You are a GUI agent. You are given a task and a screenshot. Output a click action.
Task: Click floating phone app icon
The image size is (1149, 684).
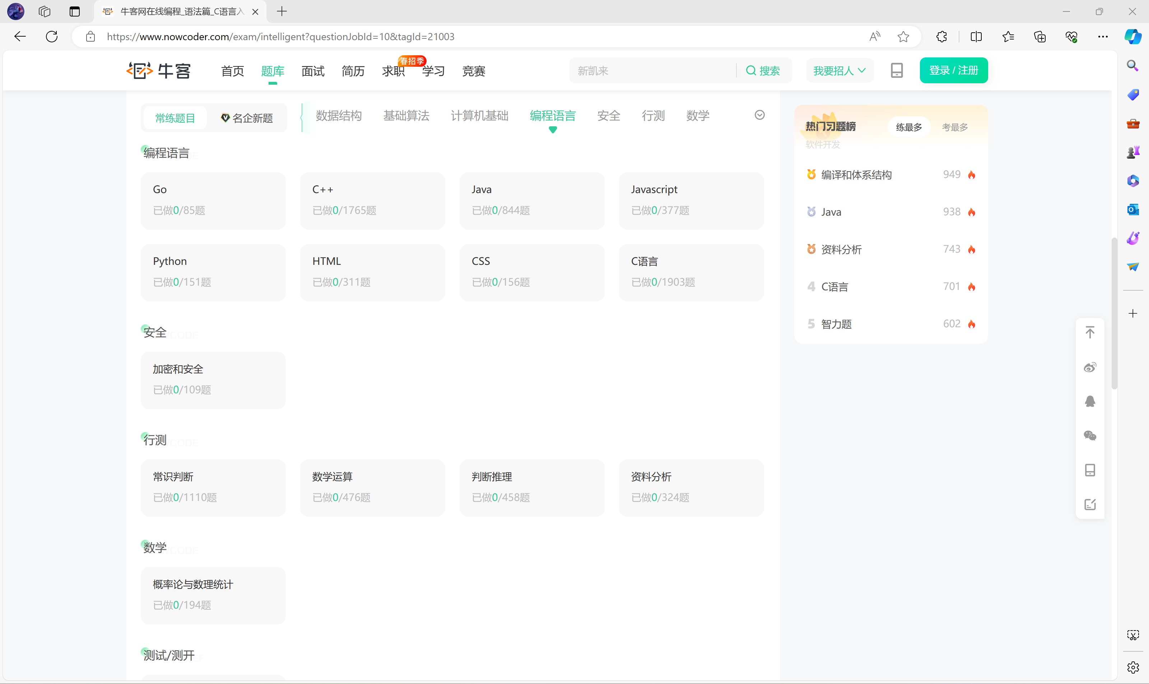tap(1089, 470)
